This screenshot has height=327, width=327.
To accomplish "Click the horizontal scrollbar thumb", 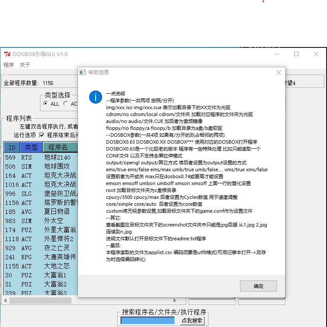I will click(40, 301).
